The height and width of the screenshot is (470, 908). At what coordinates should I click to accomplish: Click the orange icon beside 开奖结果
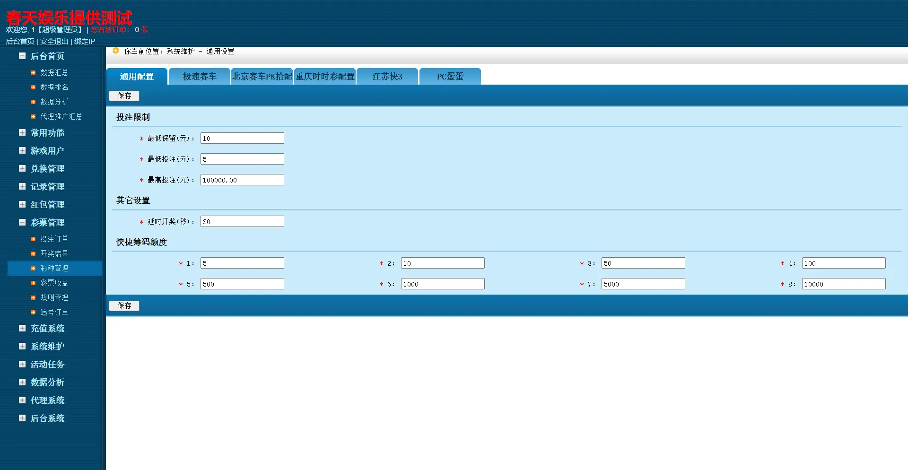33,253
